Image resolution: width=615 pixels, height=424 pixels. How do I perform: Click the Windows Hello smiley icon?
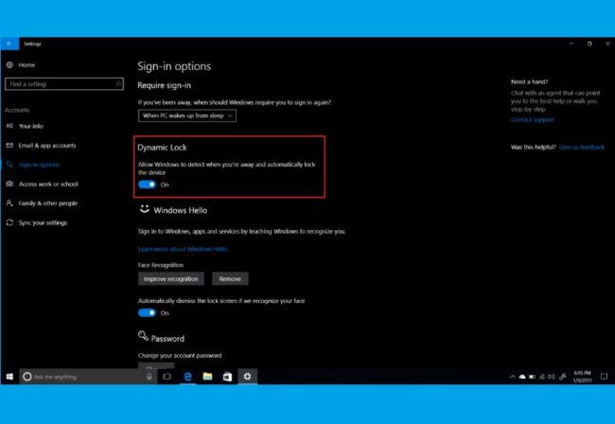145,209
